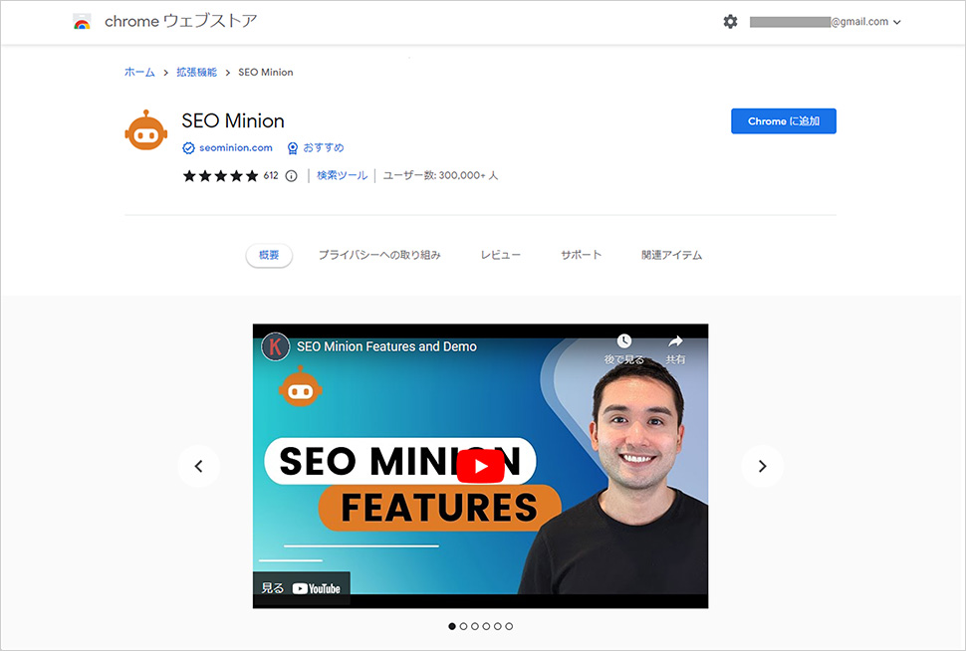The height and width of the screenshot is (651, 966).
Task: Visit the seominion.com publisher link
Action: click(x=235, y=147)
